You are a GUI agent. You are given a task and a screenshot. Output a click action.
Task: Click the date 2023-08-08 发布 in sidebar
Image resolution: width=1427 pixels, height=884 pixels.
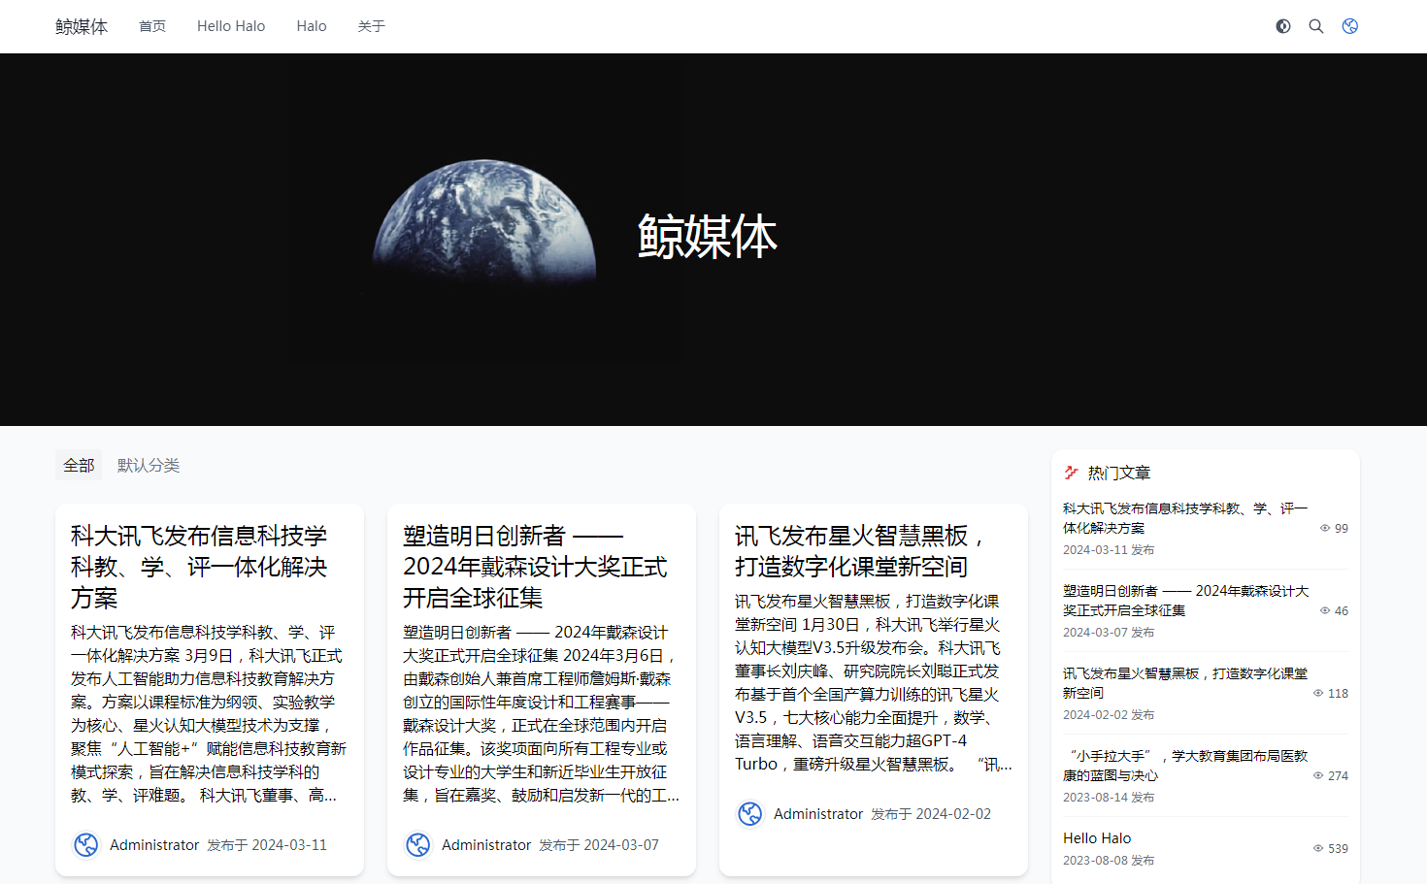(x=1109, y=861)
